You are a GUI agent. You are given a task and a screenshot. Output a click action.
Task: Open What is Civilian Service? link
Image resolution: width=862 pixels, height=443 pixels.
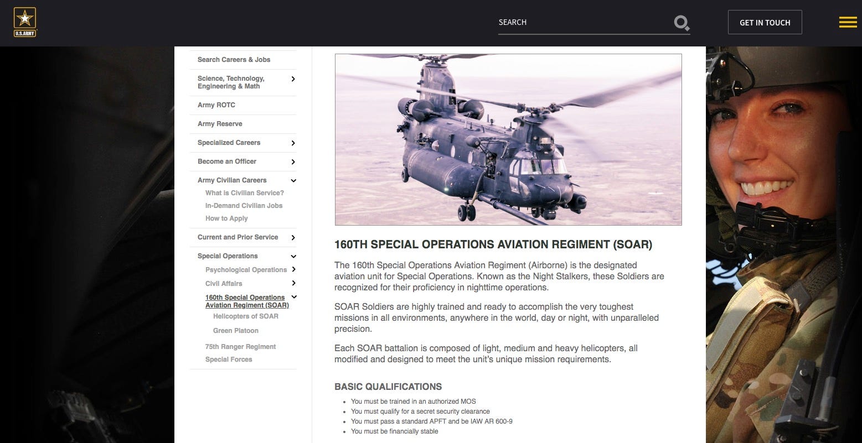click(245, 193)
